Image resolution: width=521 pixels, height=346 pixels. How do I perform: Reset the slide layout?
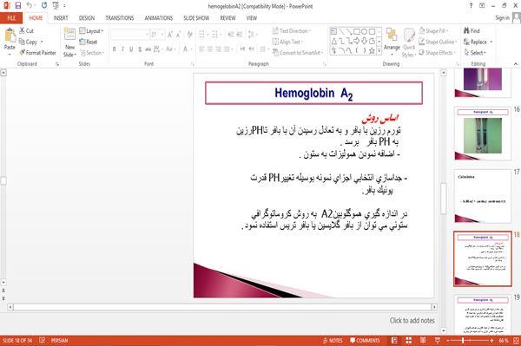pyautogui.click(x=89, y=42)
